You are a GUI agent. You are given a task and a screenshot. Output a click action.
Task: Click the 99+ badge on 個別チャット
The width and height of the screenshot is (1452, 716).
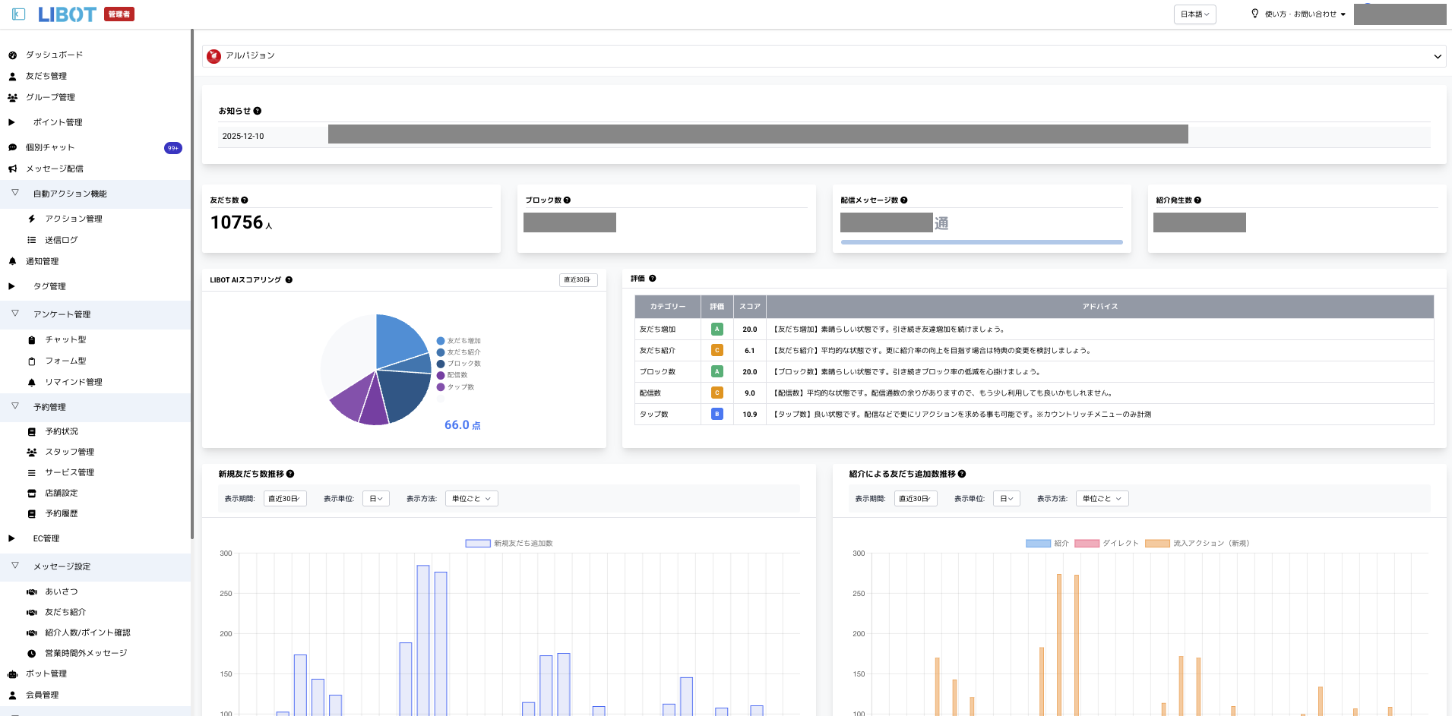pyautogui.click(x=173, y=148)
